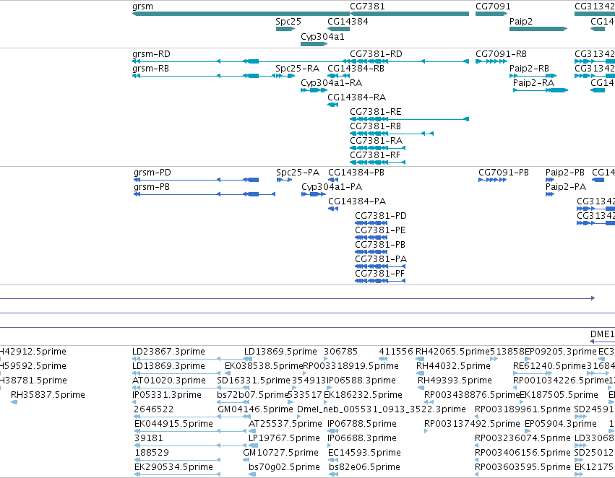The width and height of the screenshot is (615, 478).
Task: Select the IP06788.5prime EST label
Action: pos(361,424)
